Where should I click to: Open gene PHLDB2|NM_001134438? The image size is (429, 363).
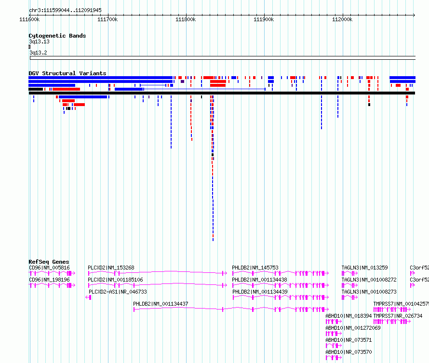259,280
